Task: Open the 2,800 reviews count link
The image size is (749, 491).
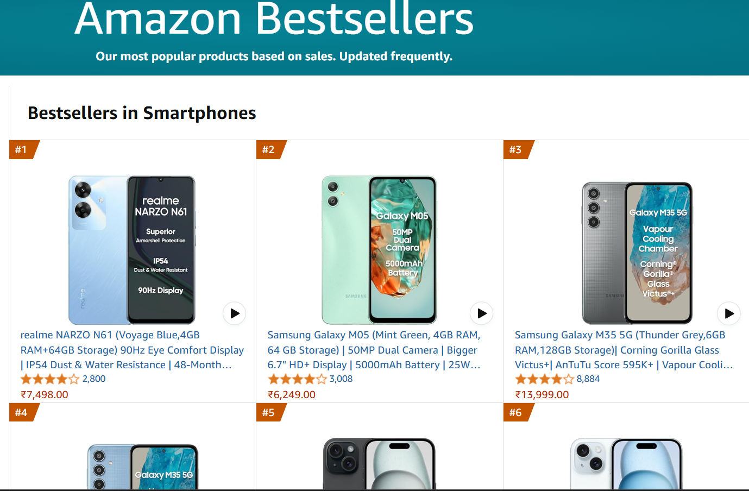Action: (94, 379)
